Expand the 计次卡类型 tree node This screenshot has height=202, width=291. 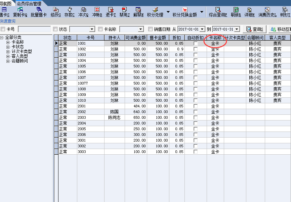tap(8, 51)
